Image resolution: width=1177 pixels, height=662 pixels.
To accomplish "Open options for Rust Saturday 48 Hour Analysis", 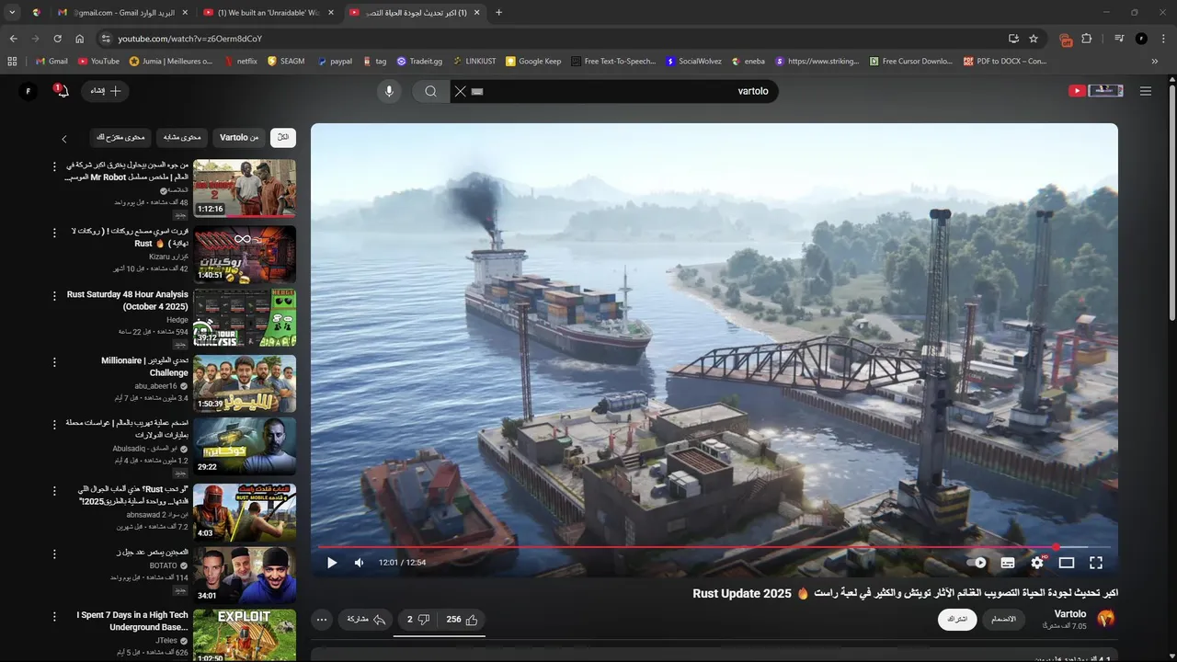I will coord(54,296).
